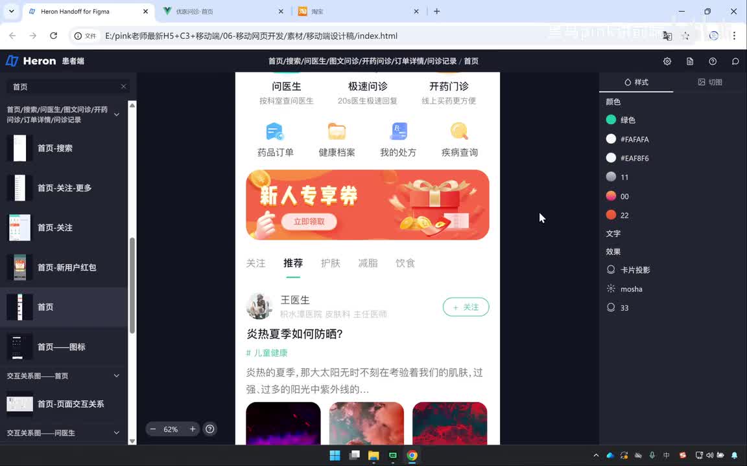Open Chrome three-dot menu

734,36
